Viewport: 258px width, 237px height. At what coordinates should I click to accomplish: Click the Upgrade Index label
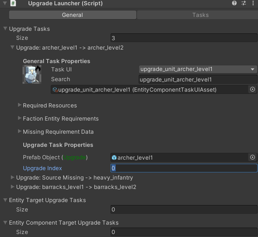[x=42, y=168]
